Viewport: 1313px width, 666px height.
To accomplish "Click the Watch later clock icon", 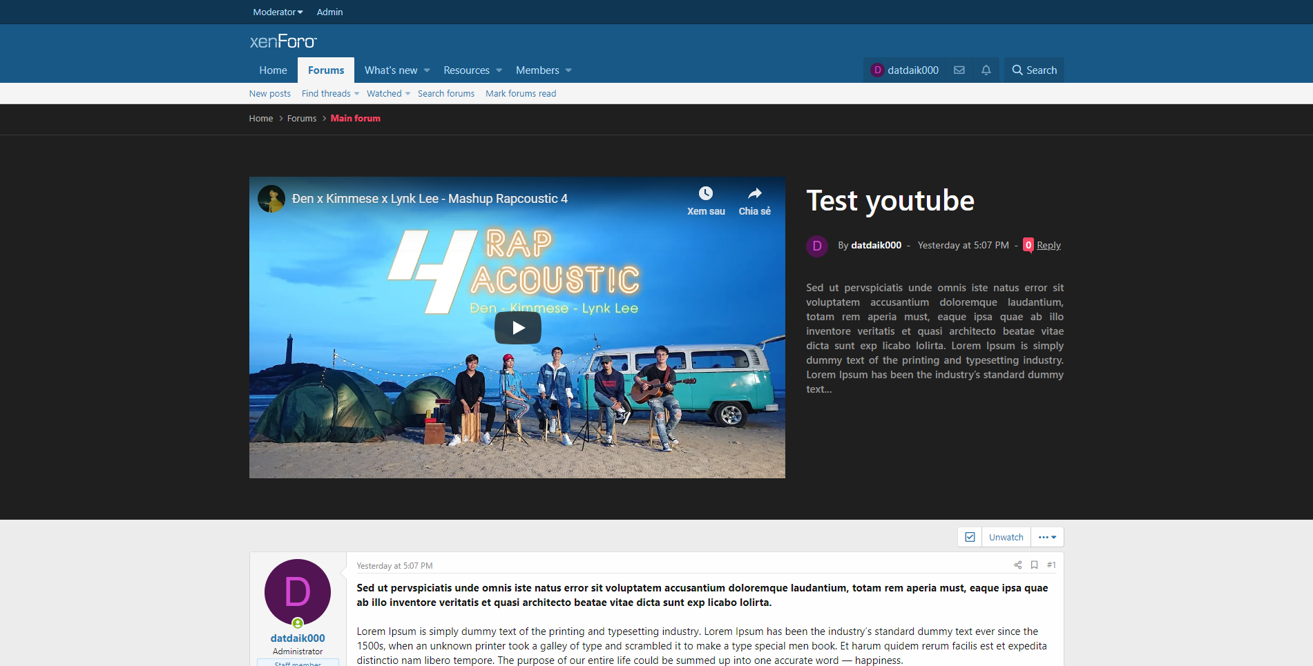I will 705,194.
